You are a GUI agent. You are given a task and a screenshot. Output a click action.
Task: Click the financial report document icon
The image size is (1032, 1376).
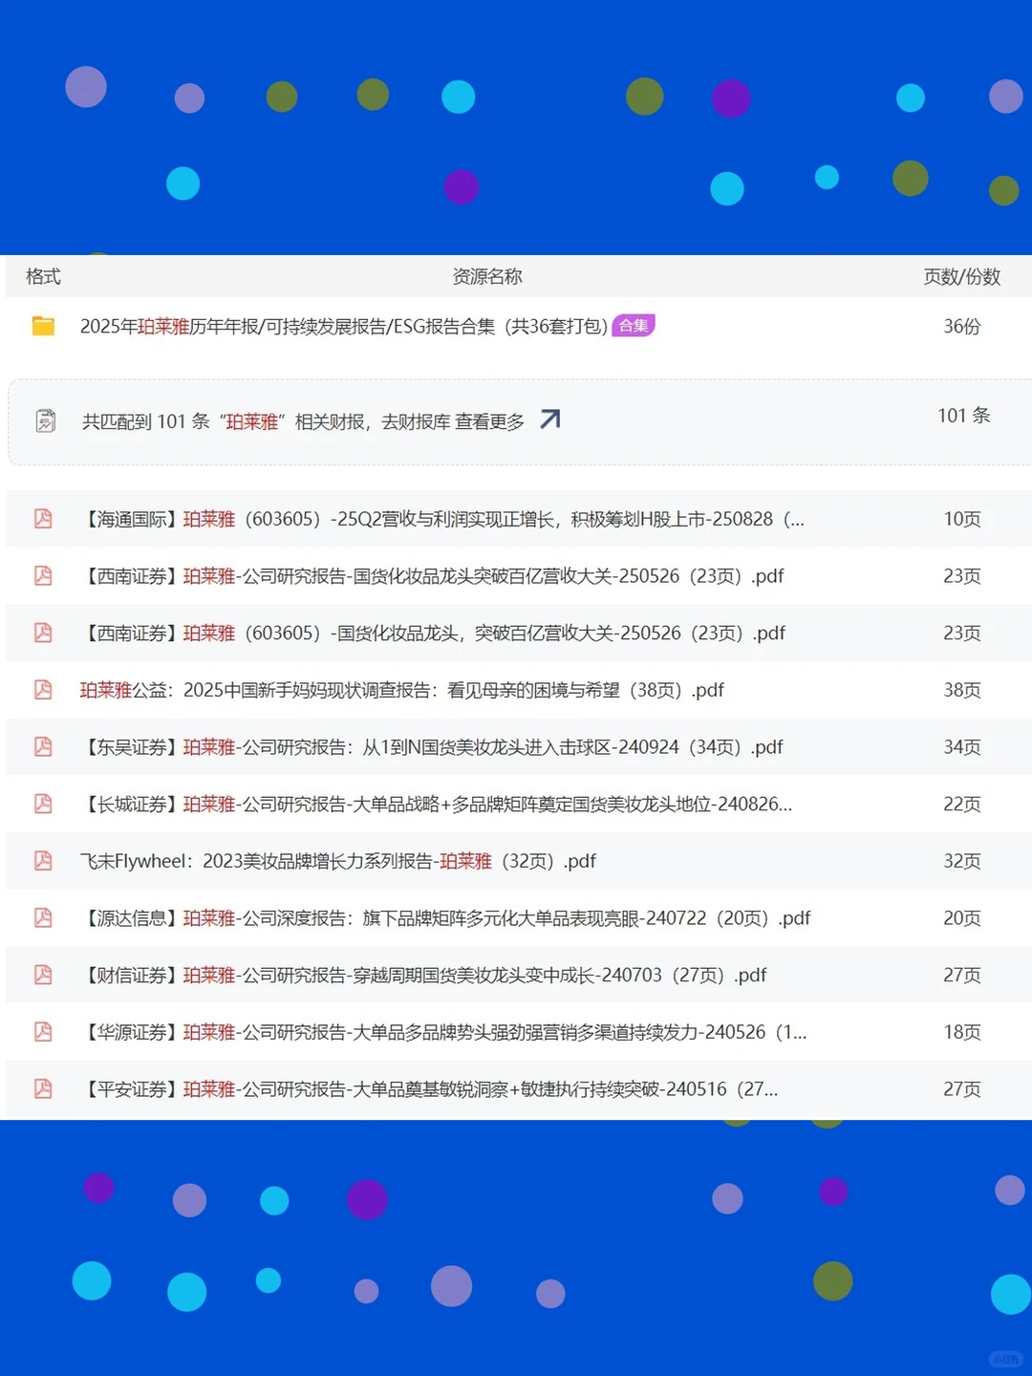(x=45, y=420)
